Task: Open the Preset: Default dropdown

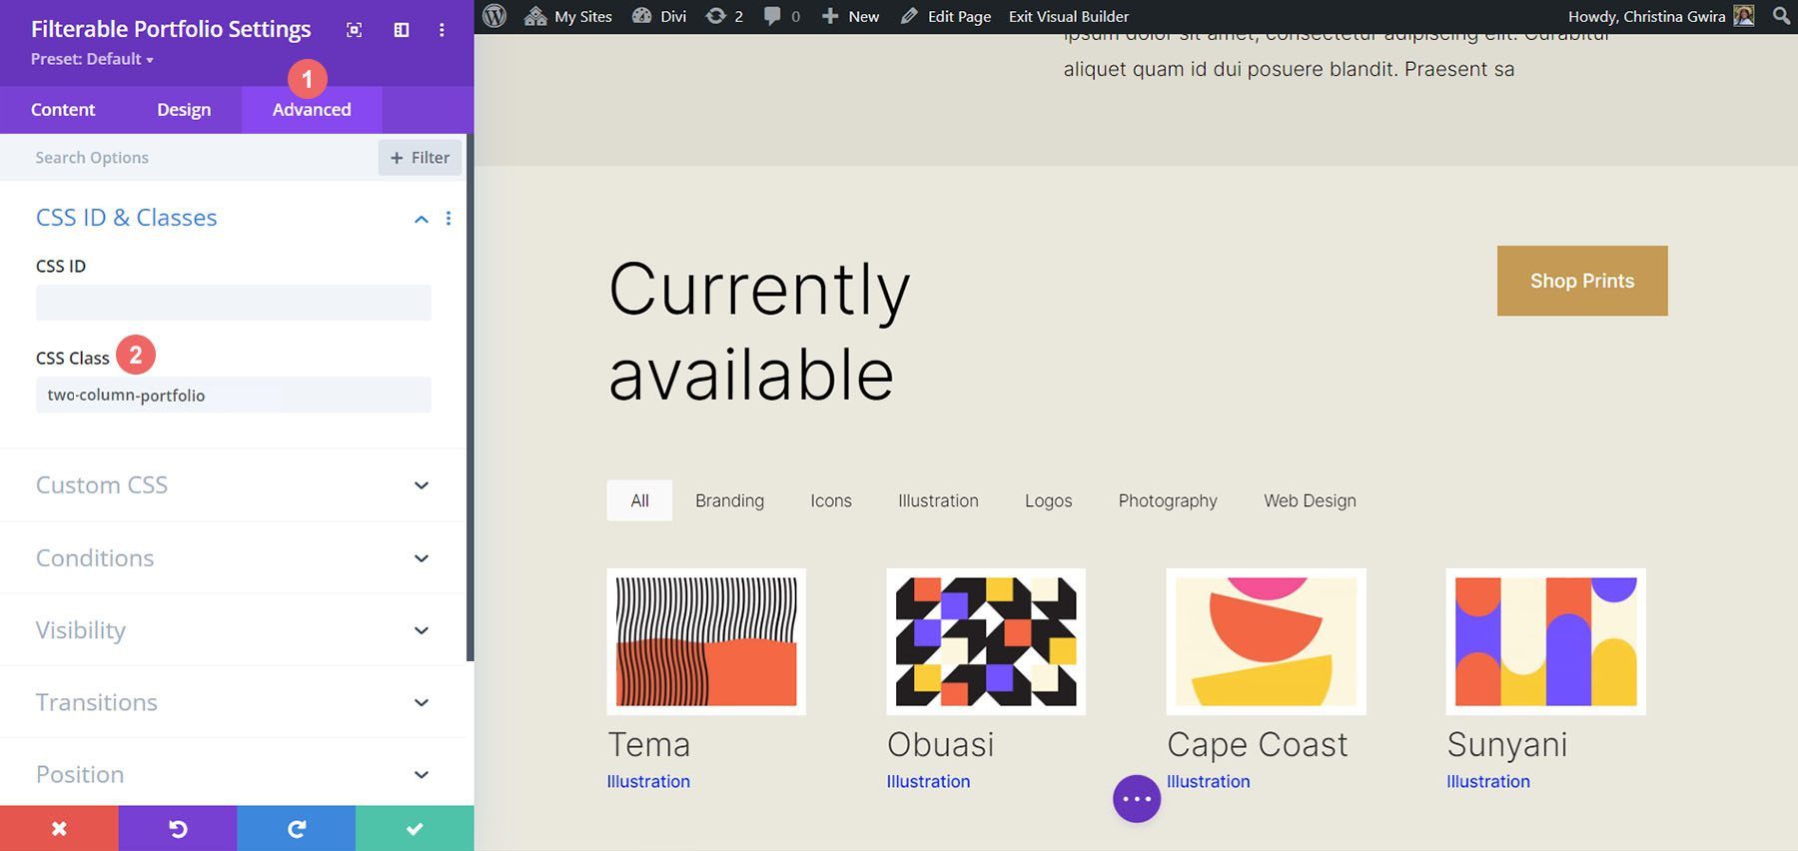Action: 92,59
